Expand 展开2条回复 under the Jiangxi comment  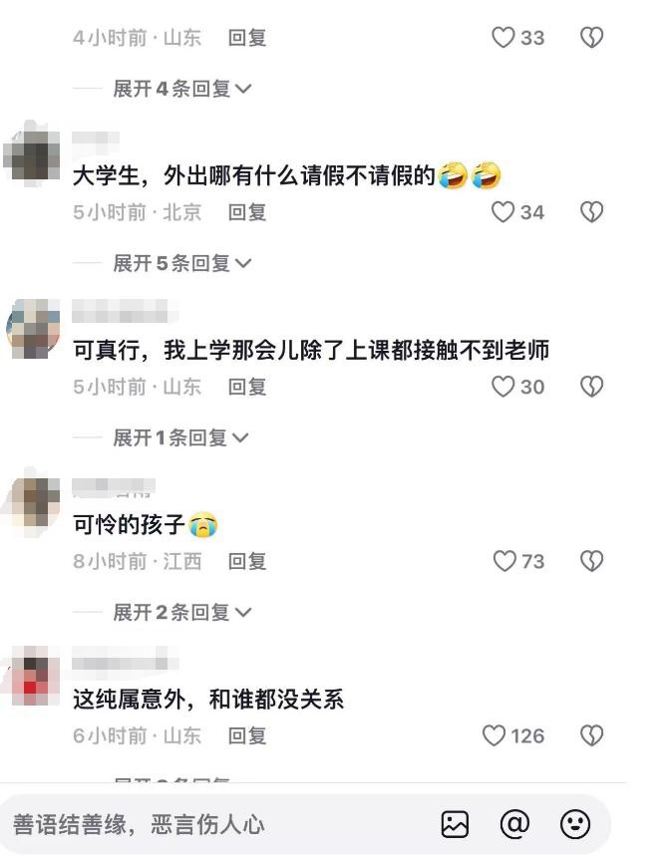coord(181,613)
